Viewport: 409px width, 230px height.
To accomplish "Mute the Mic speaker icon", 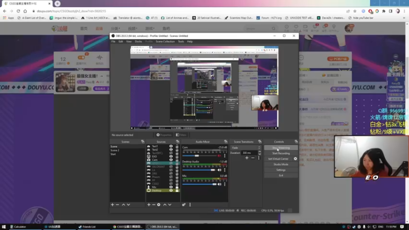I will point(219,184).
